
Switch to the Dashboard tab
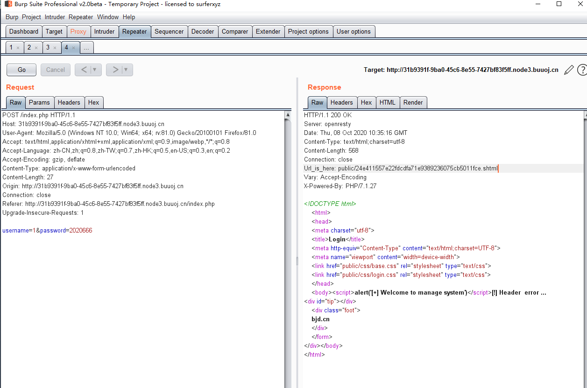point(24,32)
